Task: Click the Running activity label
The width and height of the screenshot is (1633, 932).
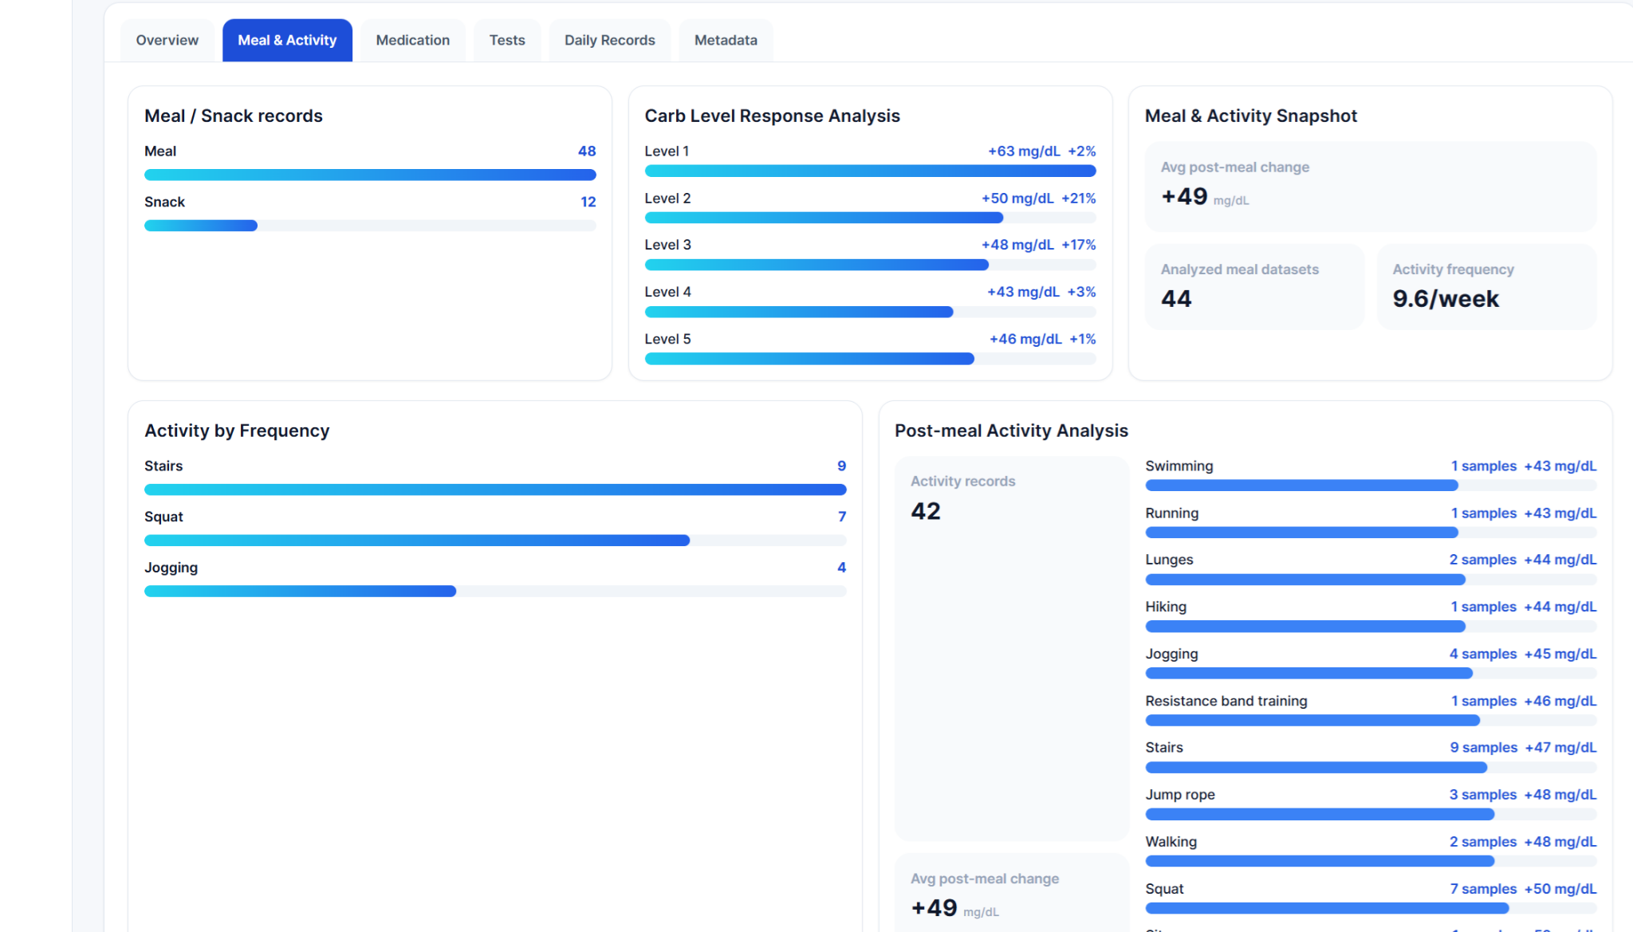Action: tap(1172, 513)
